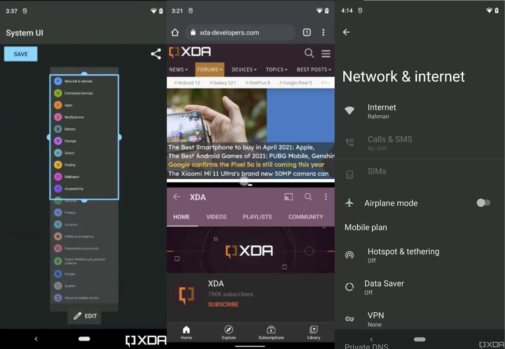Screen dimensions: 505x349
Task: Open the YouTube channel overflow menu
Action: 326,197
